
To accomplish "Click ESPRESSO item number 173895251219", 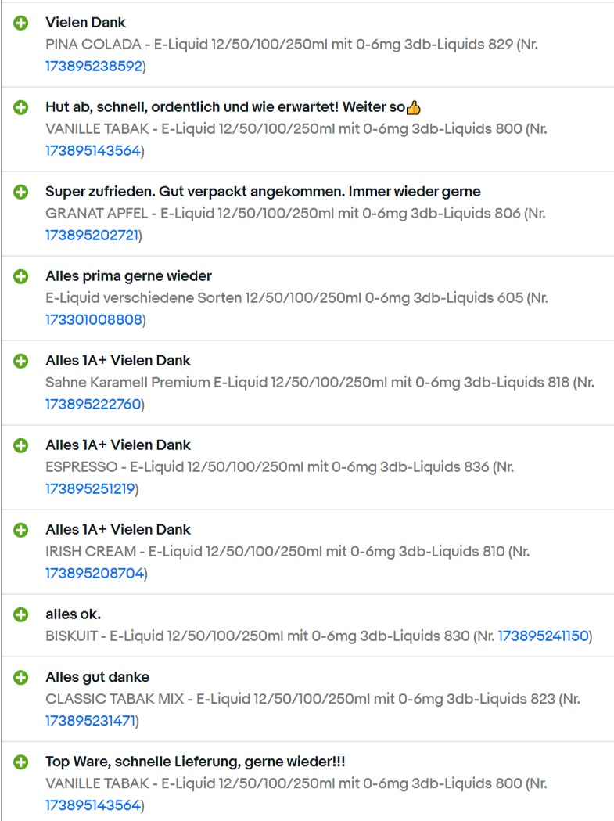I will point(91,489).
